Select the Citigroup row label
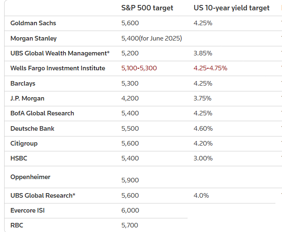The width and height of the screenshot is (282, 232). point(24,144)
